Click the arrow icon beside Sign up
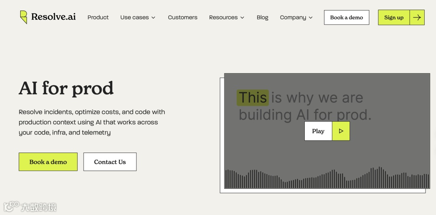The height and width of the screenshot is (215, 436). (417, 17)
